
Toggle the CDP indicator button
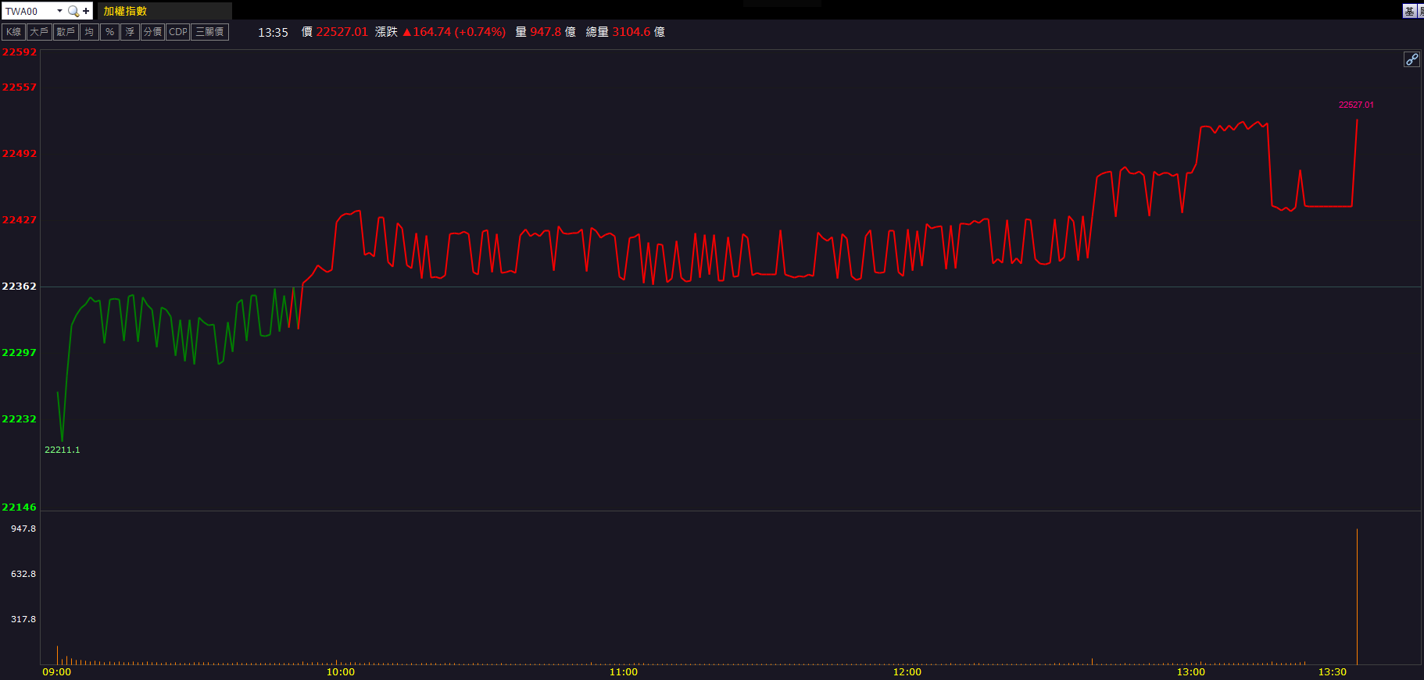178,32
